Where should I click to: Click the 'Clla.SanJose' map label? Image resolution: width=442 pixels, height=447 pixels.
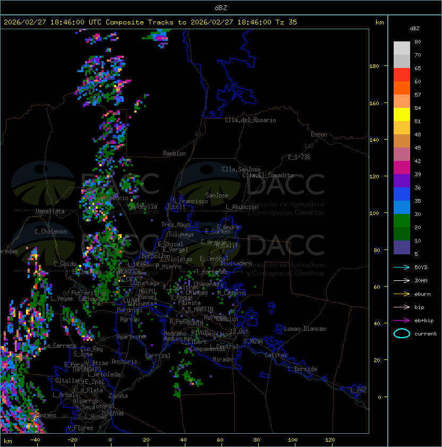(x=241, y=169)
